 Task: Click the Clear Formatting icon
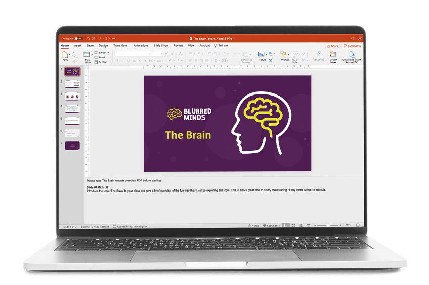click(181, 54)
